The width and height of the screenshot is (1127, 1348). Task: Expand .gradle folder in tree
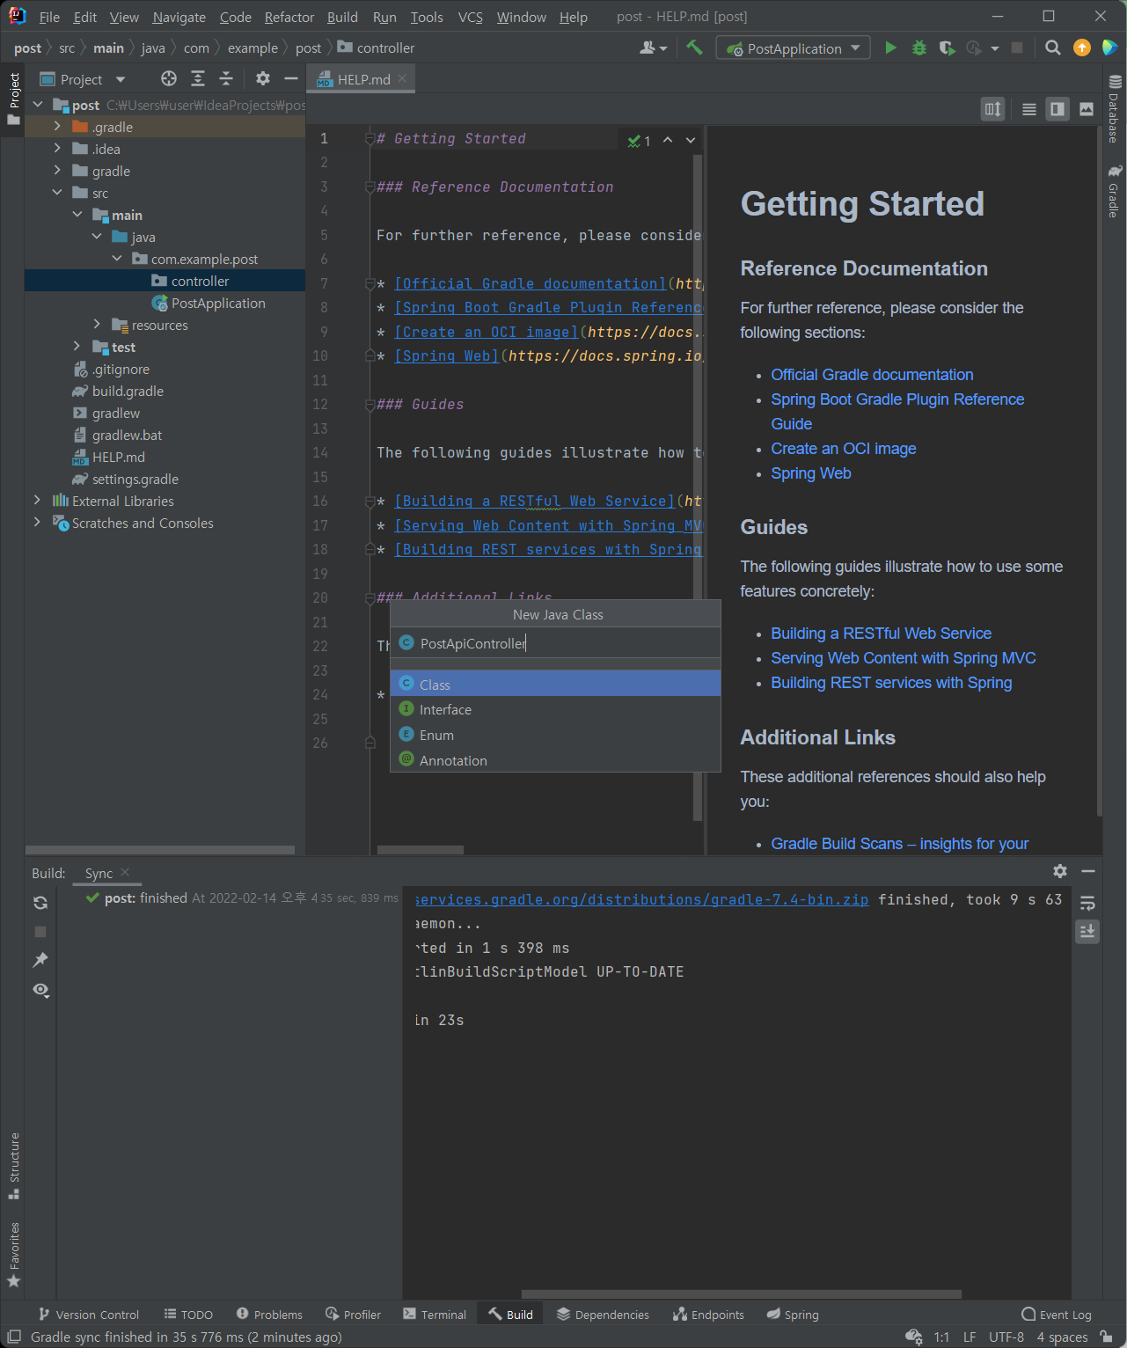pyautogui.click(x=57, y=127)
